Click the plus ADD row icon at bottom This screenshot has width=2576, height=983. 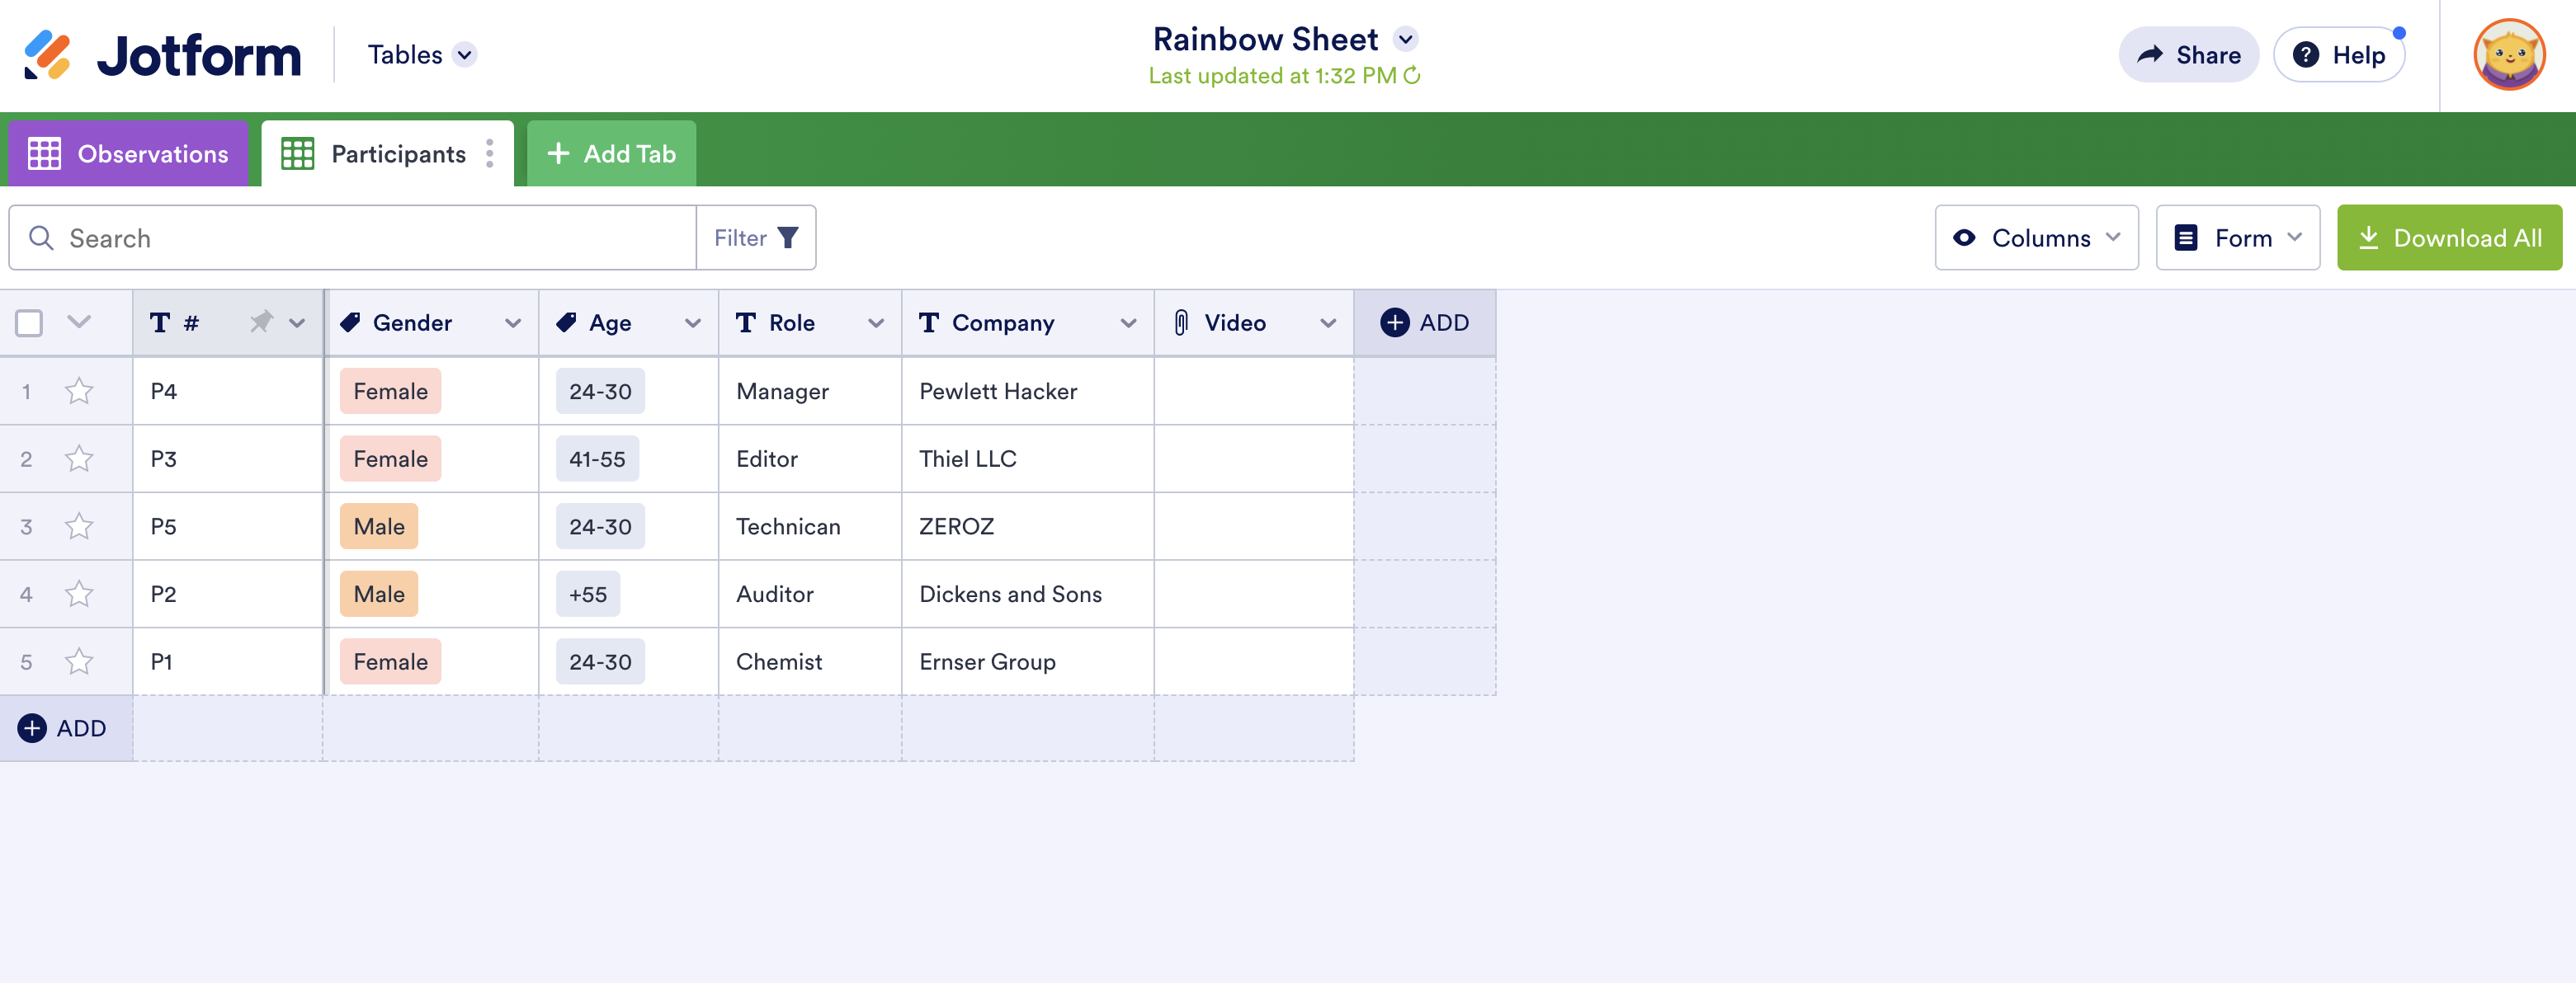[x=32, y=728]
